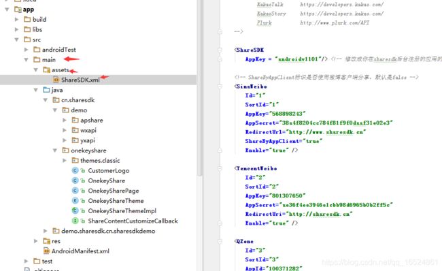Expand the apshare package arrow
Viewport: 442px width, 271px height.
point(65,121)
